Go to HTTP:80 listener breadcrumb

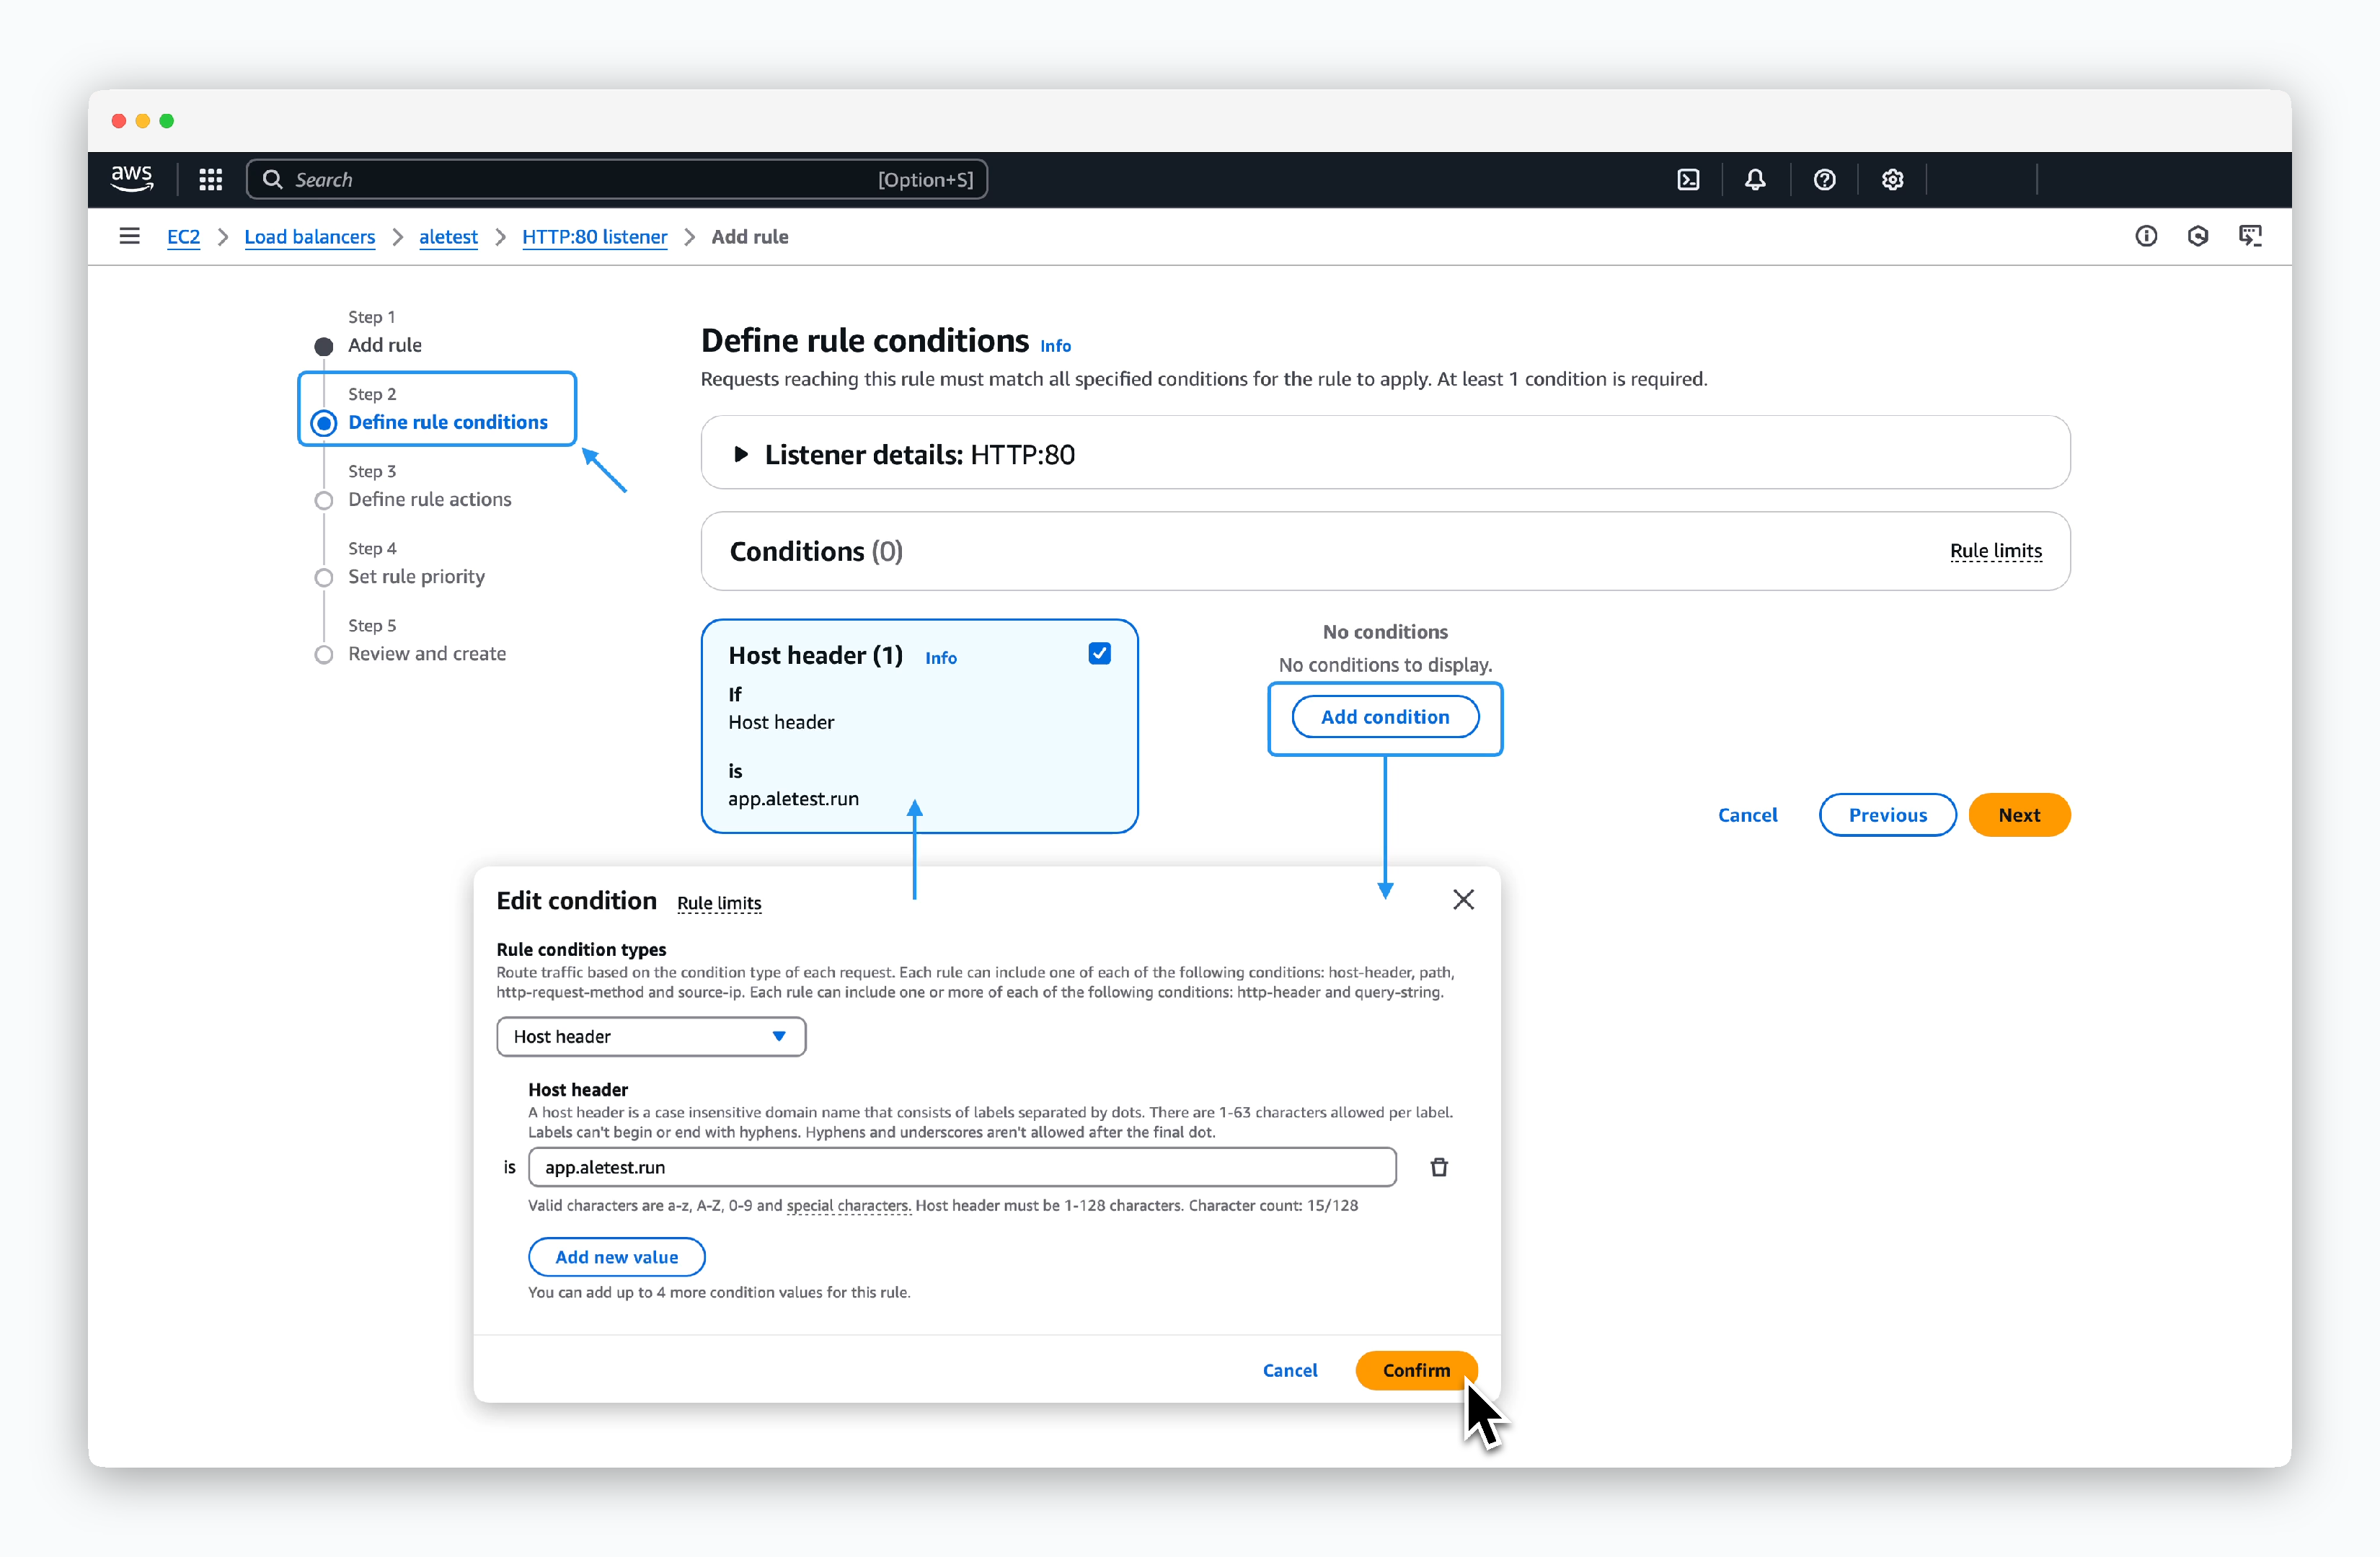(594, 237)
